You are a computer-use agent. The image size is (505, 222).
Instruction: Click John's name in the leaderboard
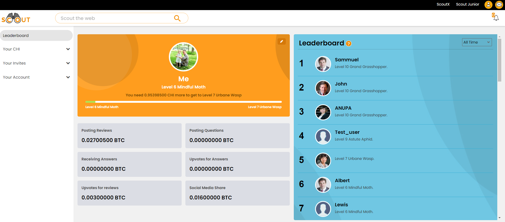pyautogui.click(x=341, y=84)
